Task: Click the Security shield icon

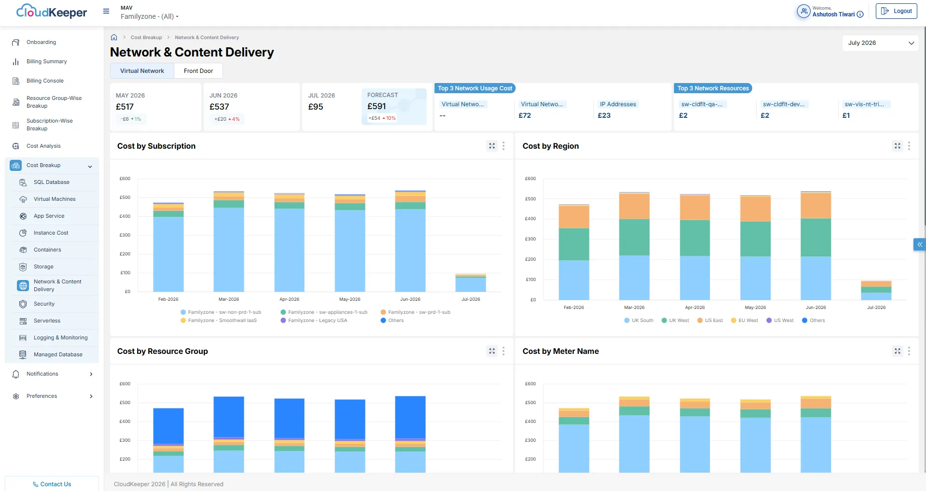Action: click(23, 304)
